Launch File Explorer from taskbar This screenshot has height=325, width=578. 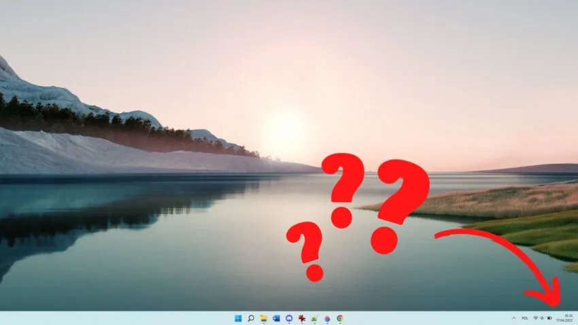[264, 318]
